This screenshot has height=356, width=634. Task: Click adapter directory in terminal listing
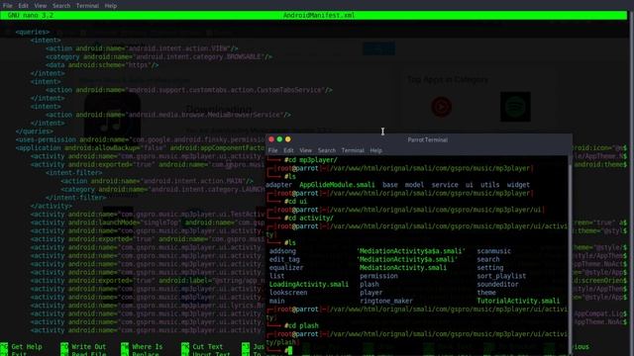[x=278, y=185]
